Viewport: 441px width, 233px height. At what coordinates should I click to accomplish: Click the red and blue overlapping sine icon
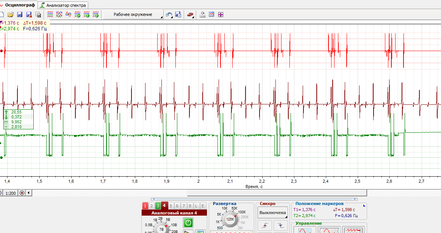coord(68,14)
